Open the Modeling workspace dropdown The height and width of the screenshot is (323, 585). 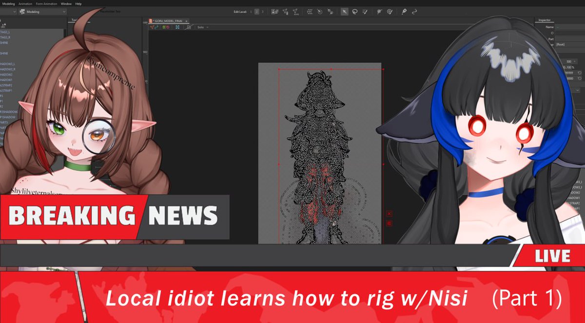click(x=43, y=12)
